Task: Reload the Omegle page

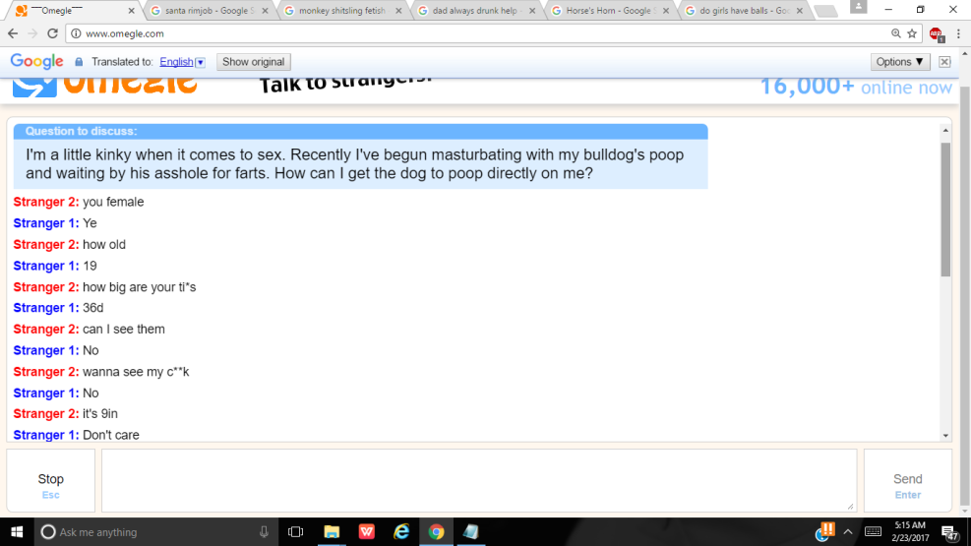Action: pyautogui.click(x=53, y=32)
